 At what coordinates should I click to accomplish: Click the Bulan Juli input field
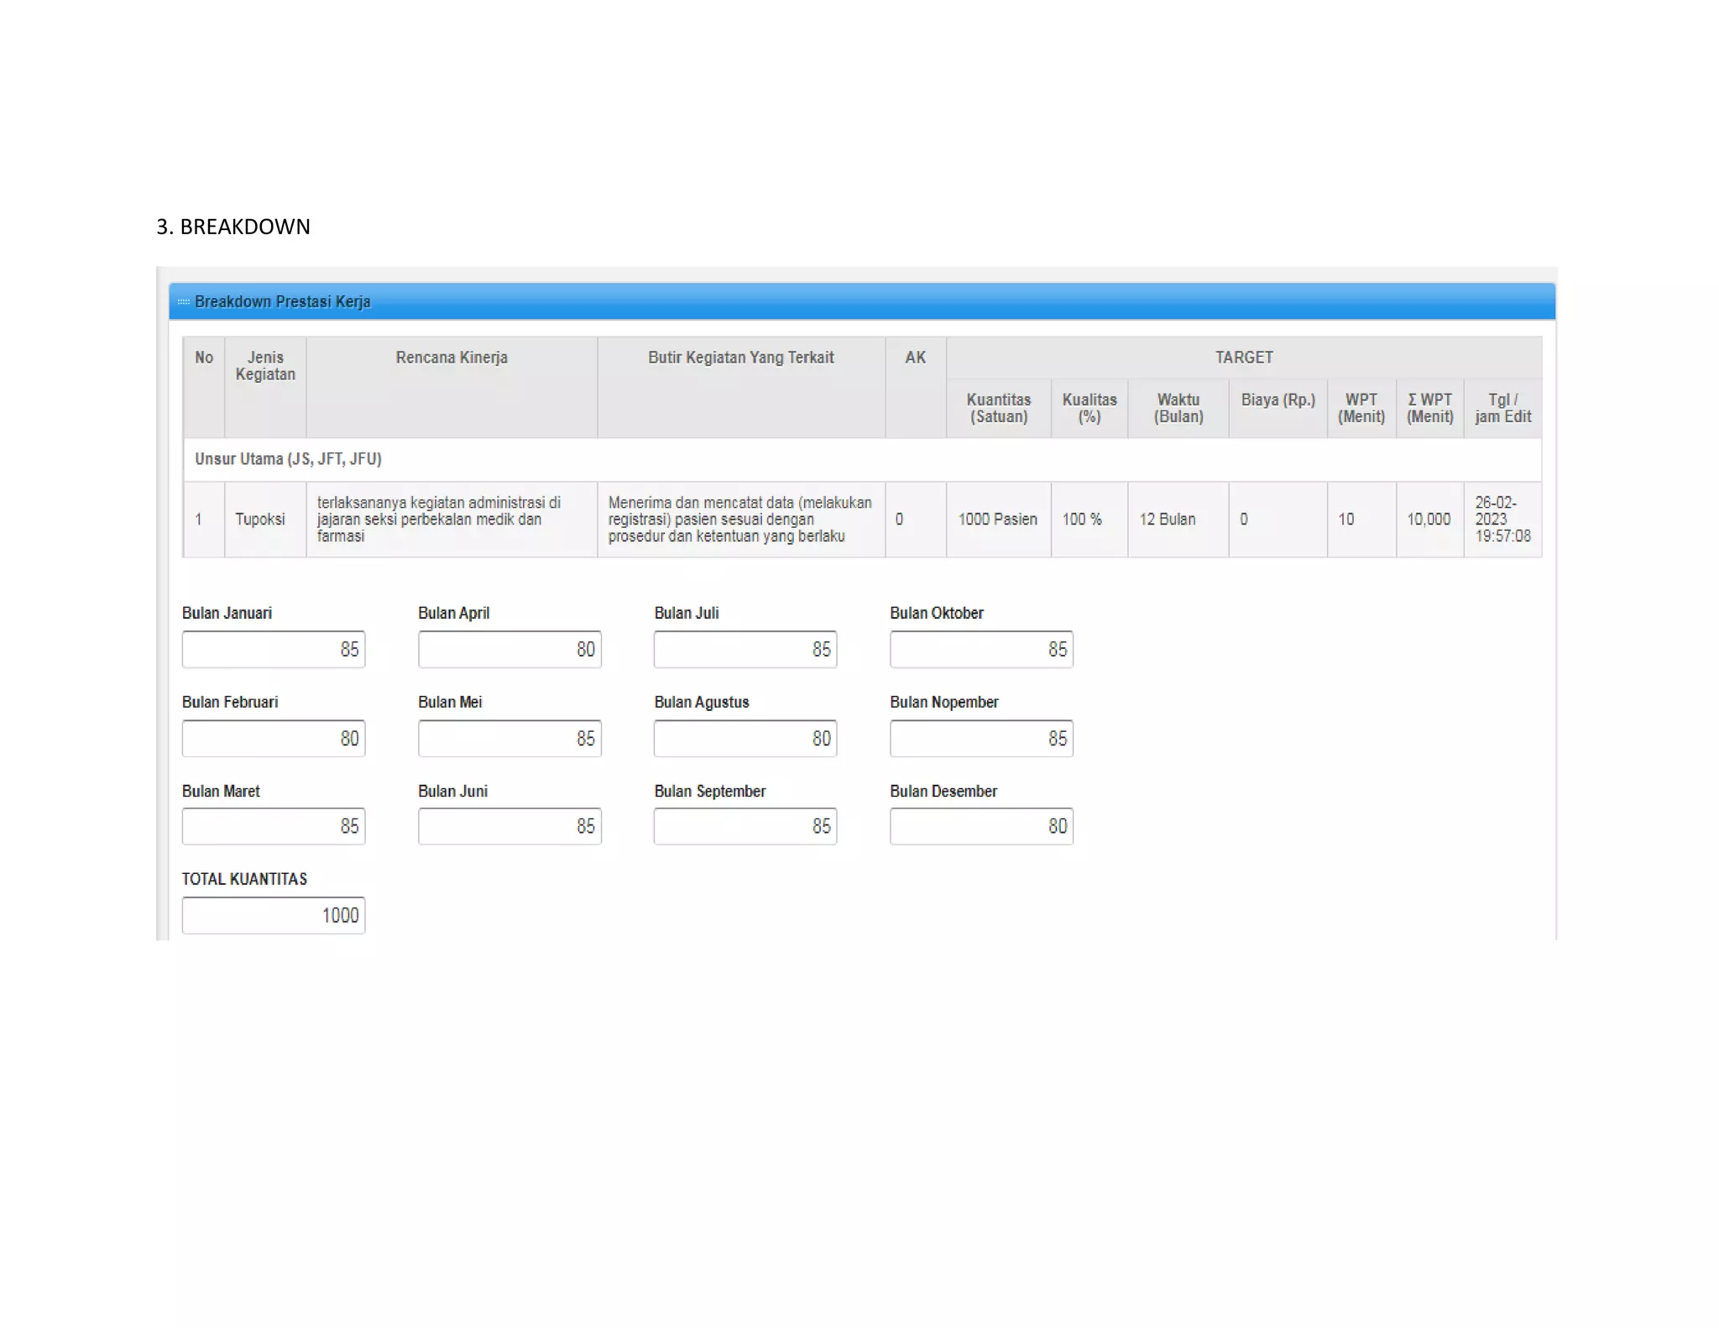pyautogui.click(x=745, y=649)
